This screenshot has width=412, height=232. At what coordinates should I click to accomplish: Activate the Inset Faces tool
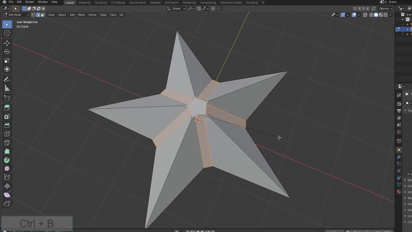coord(7,117)
